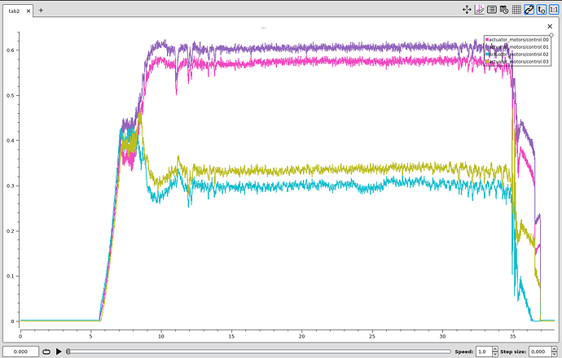Viewport: 562px width, 358px height.
Task: Click the Speed: label
Action: coord(464,351)
